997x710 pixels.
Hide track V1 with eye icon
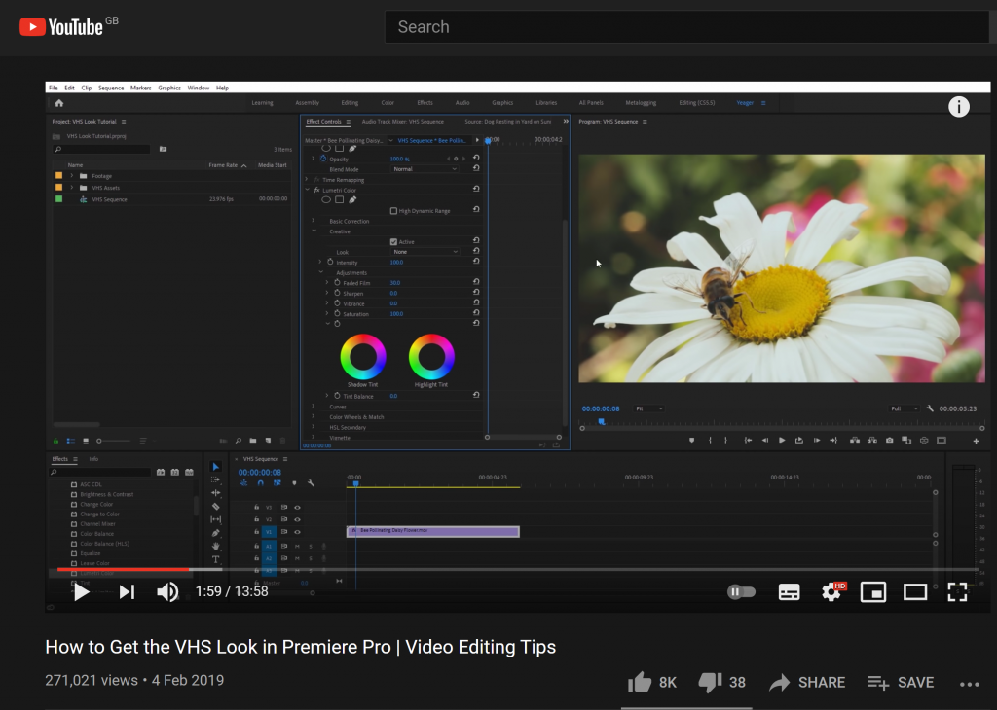(297, 532)
